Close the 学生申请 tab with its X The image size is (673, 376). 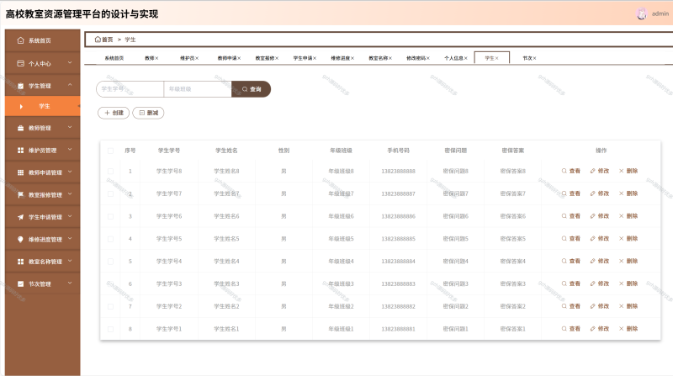pyautogui.click(x=315, y=58)
